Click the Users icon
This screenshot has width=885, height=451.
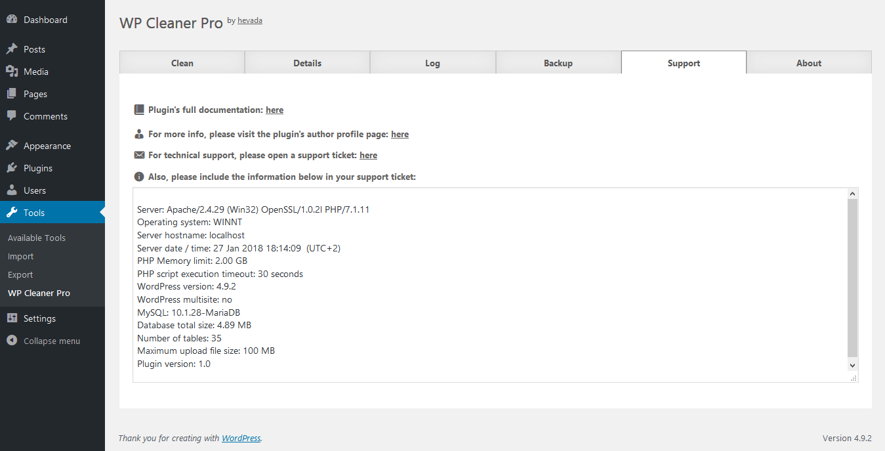(12, 190)
